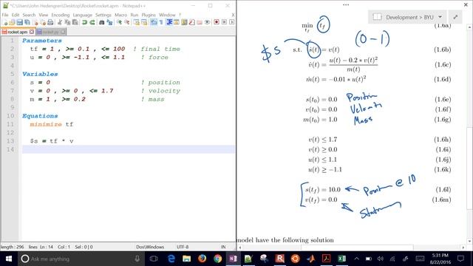Viewport: 473px width, 266px height.
Task: Open Find with the binoculars icon
Action: coord(102,22)
